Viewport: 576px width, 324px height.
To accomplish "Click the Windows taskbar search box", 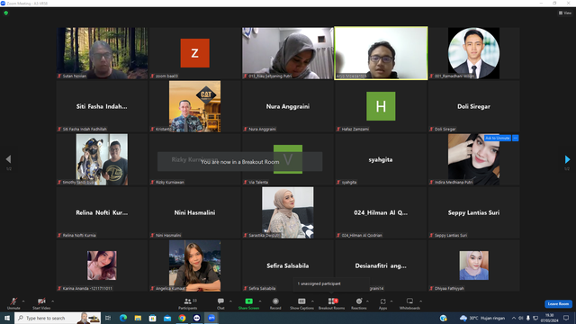I will tap(58, 318).
